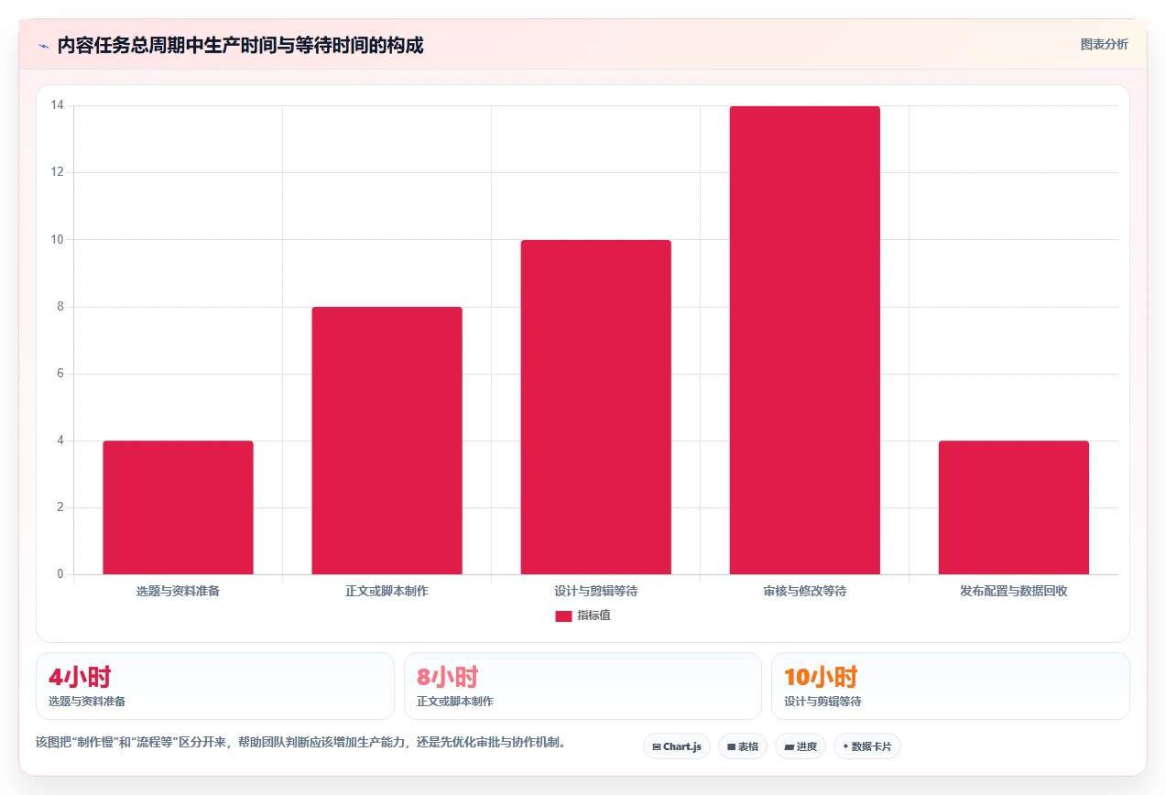Click the 表格 chip
The image size is (1166, 795).
[743, 746]
